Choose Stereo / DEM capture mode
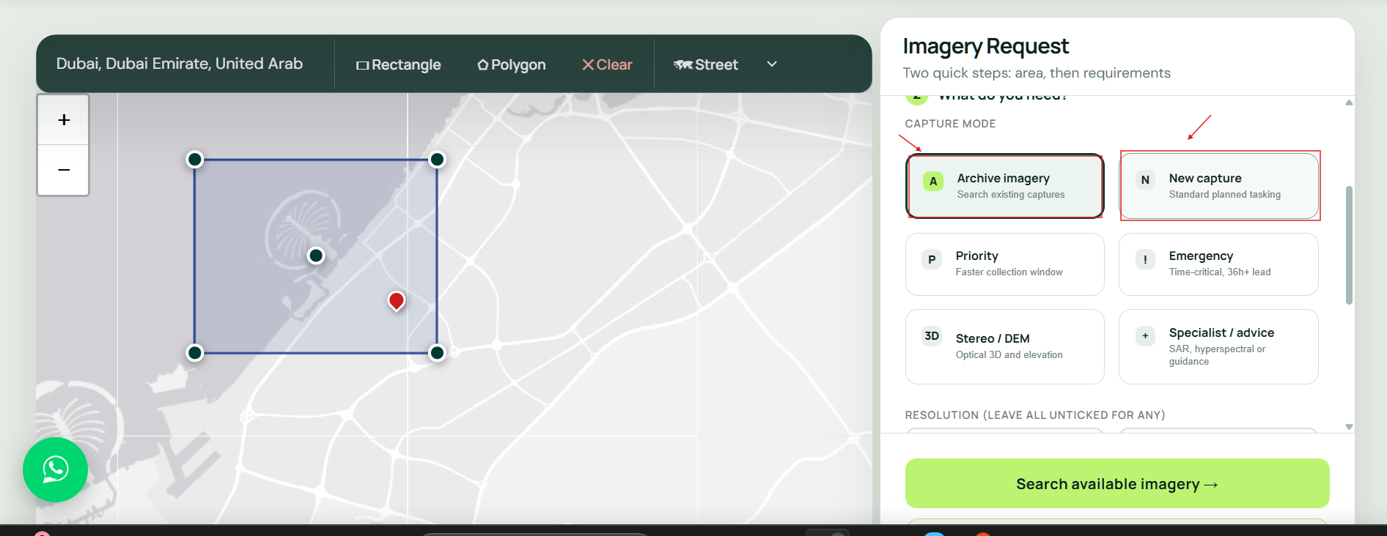The image size is (1387, 536). 1005,346
